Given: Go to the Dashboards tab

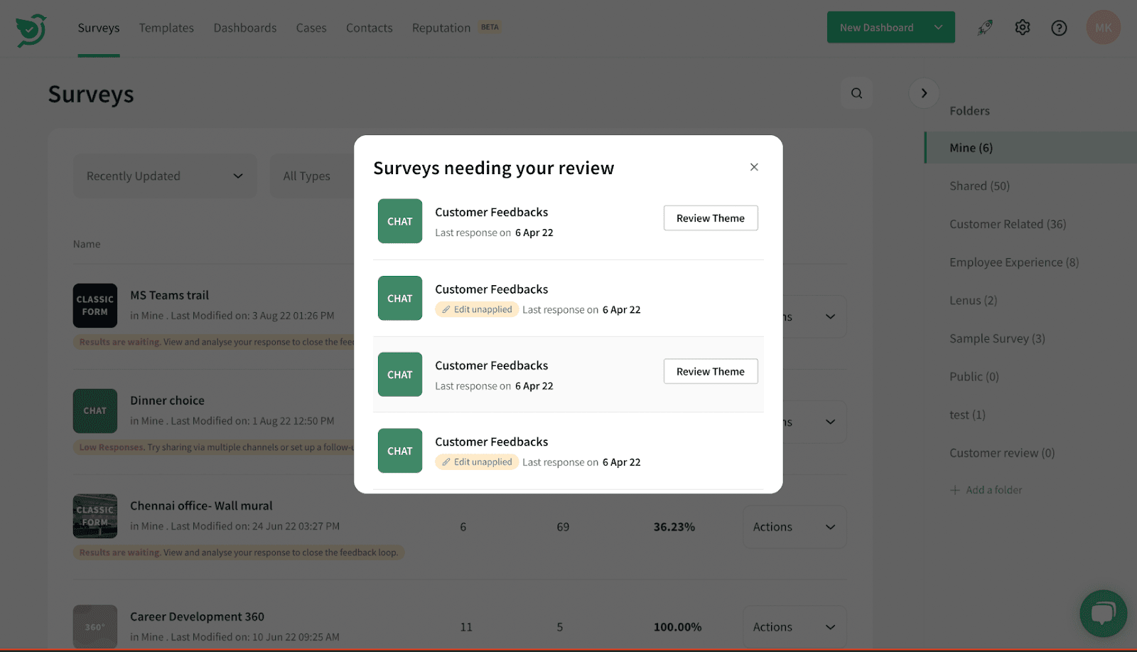Looking at the screenshot, I should (x=245, y=28).
